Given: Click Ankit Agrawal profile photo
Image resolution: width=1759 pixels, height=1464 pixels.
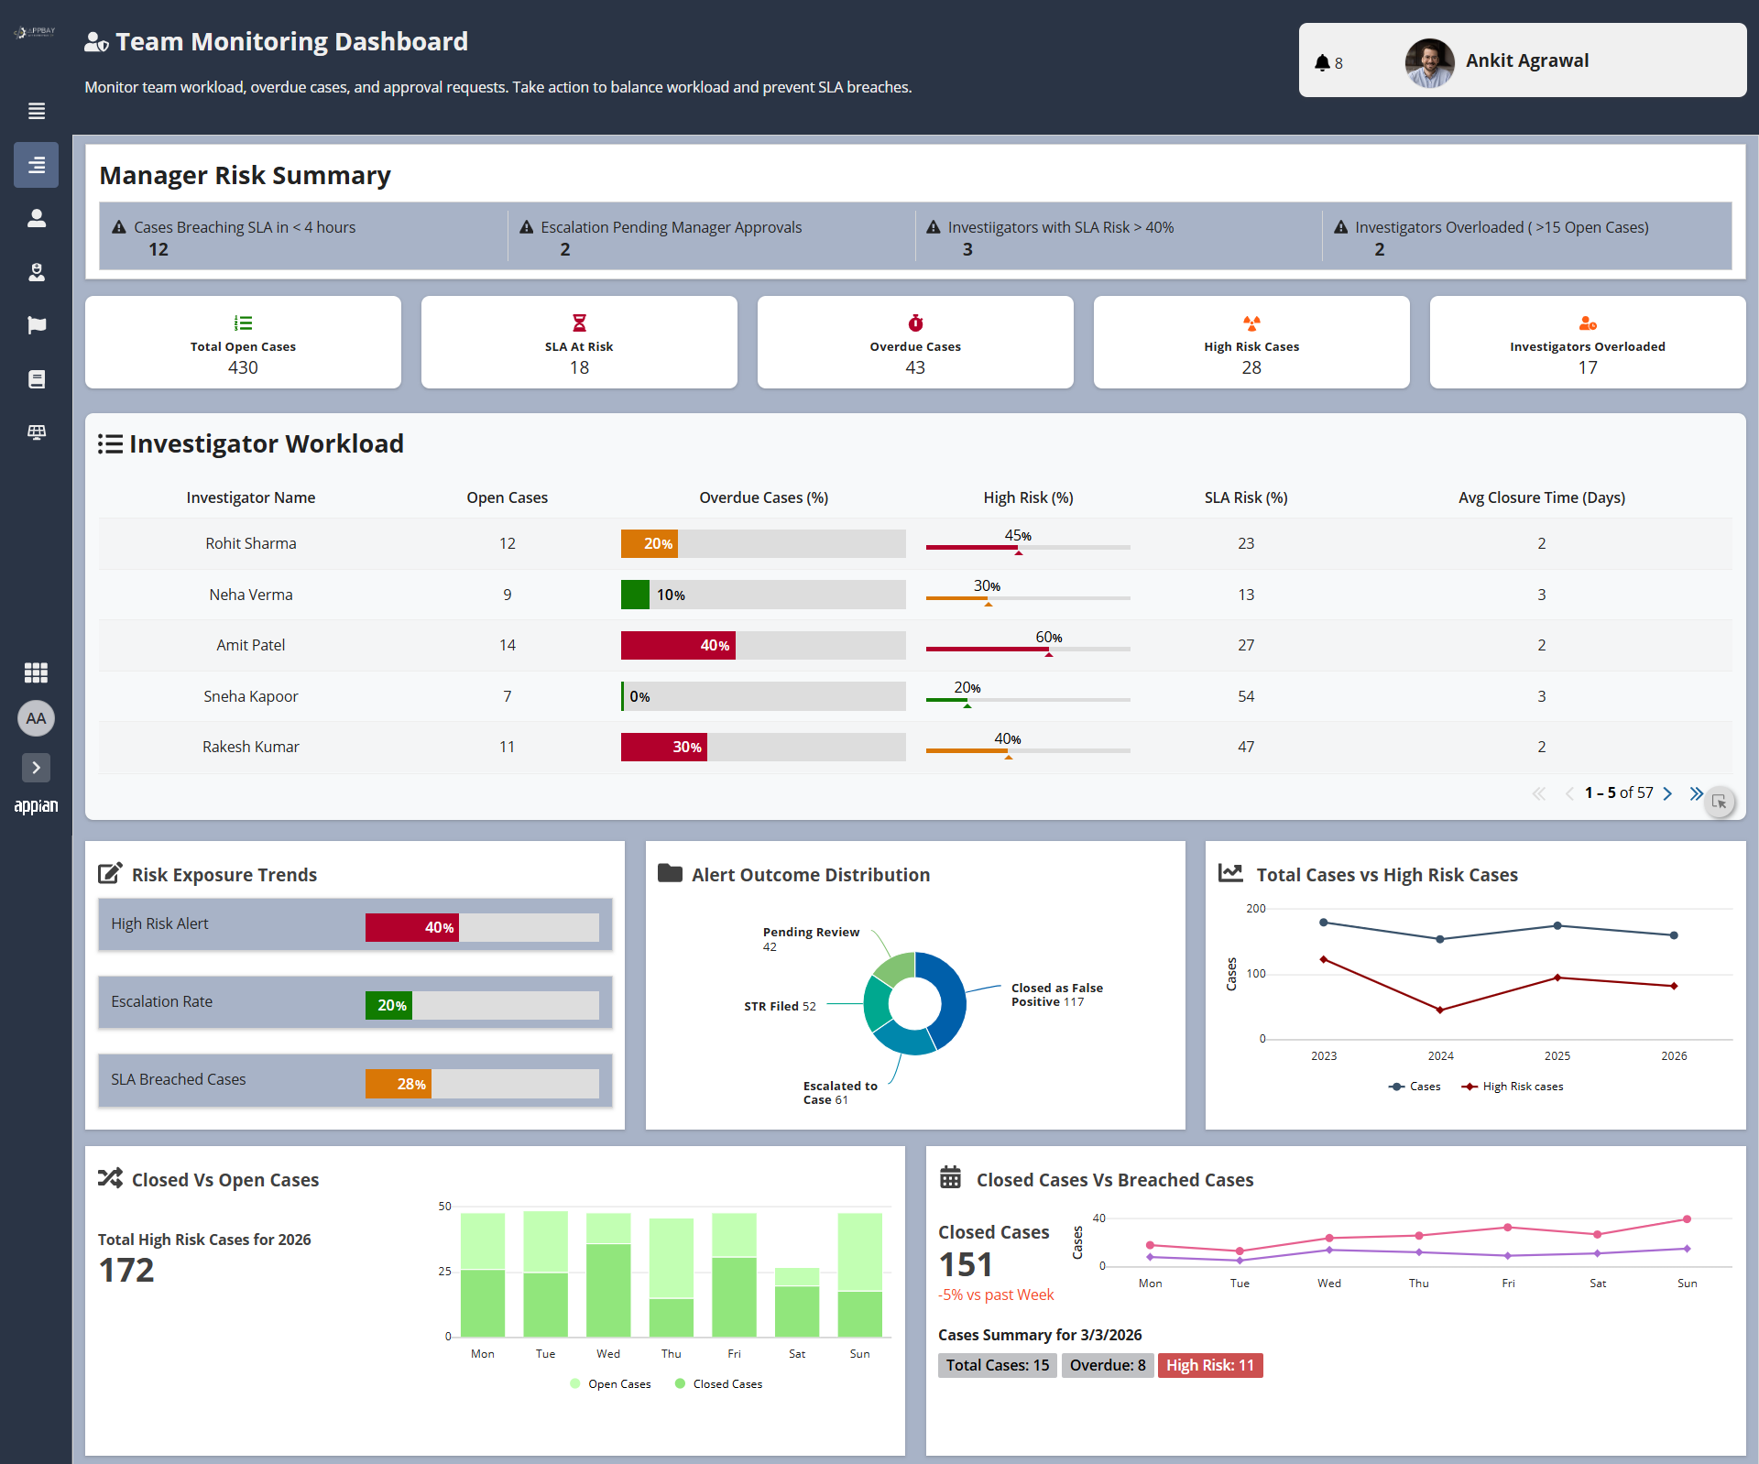Looking at the screenshot, I should (1429, 61).
